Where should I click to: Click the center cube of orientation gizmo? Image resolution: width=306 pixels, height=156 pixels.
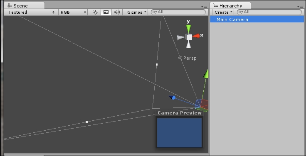point(189,37)
